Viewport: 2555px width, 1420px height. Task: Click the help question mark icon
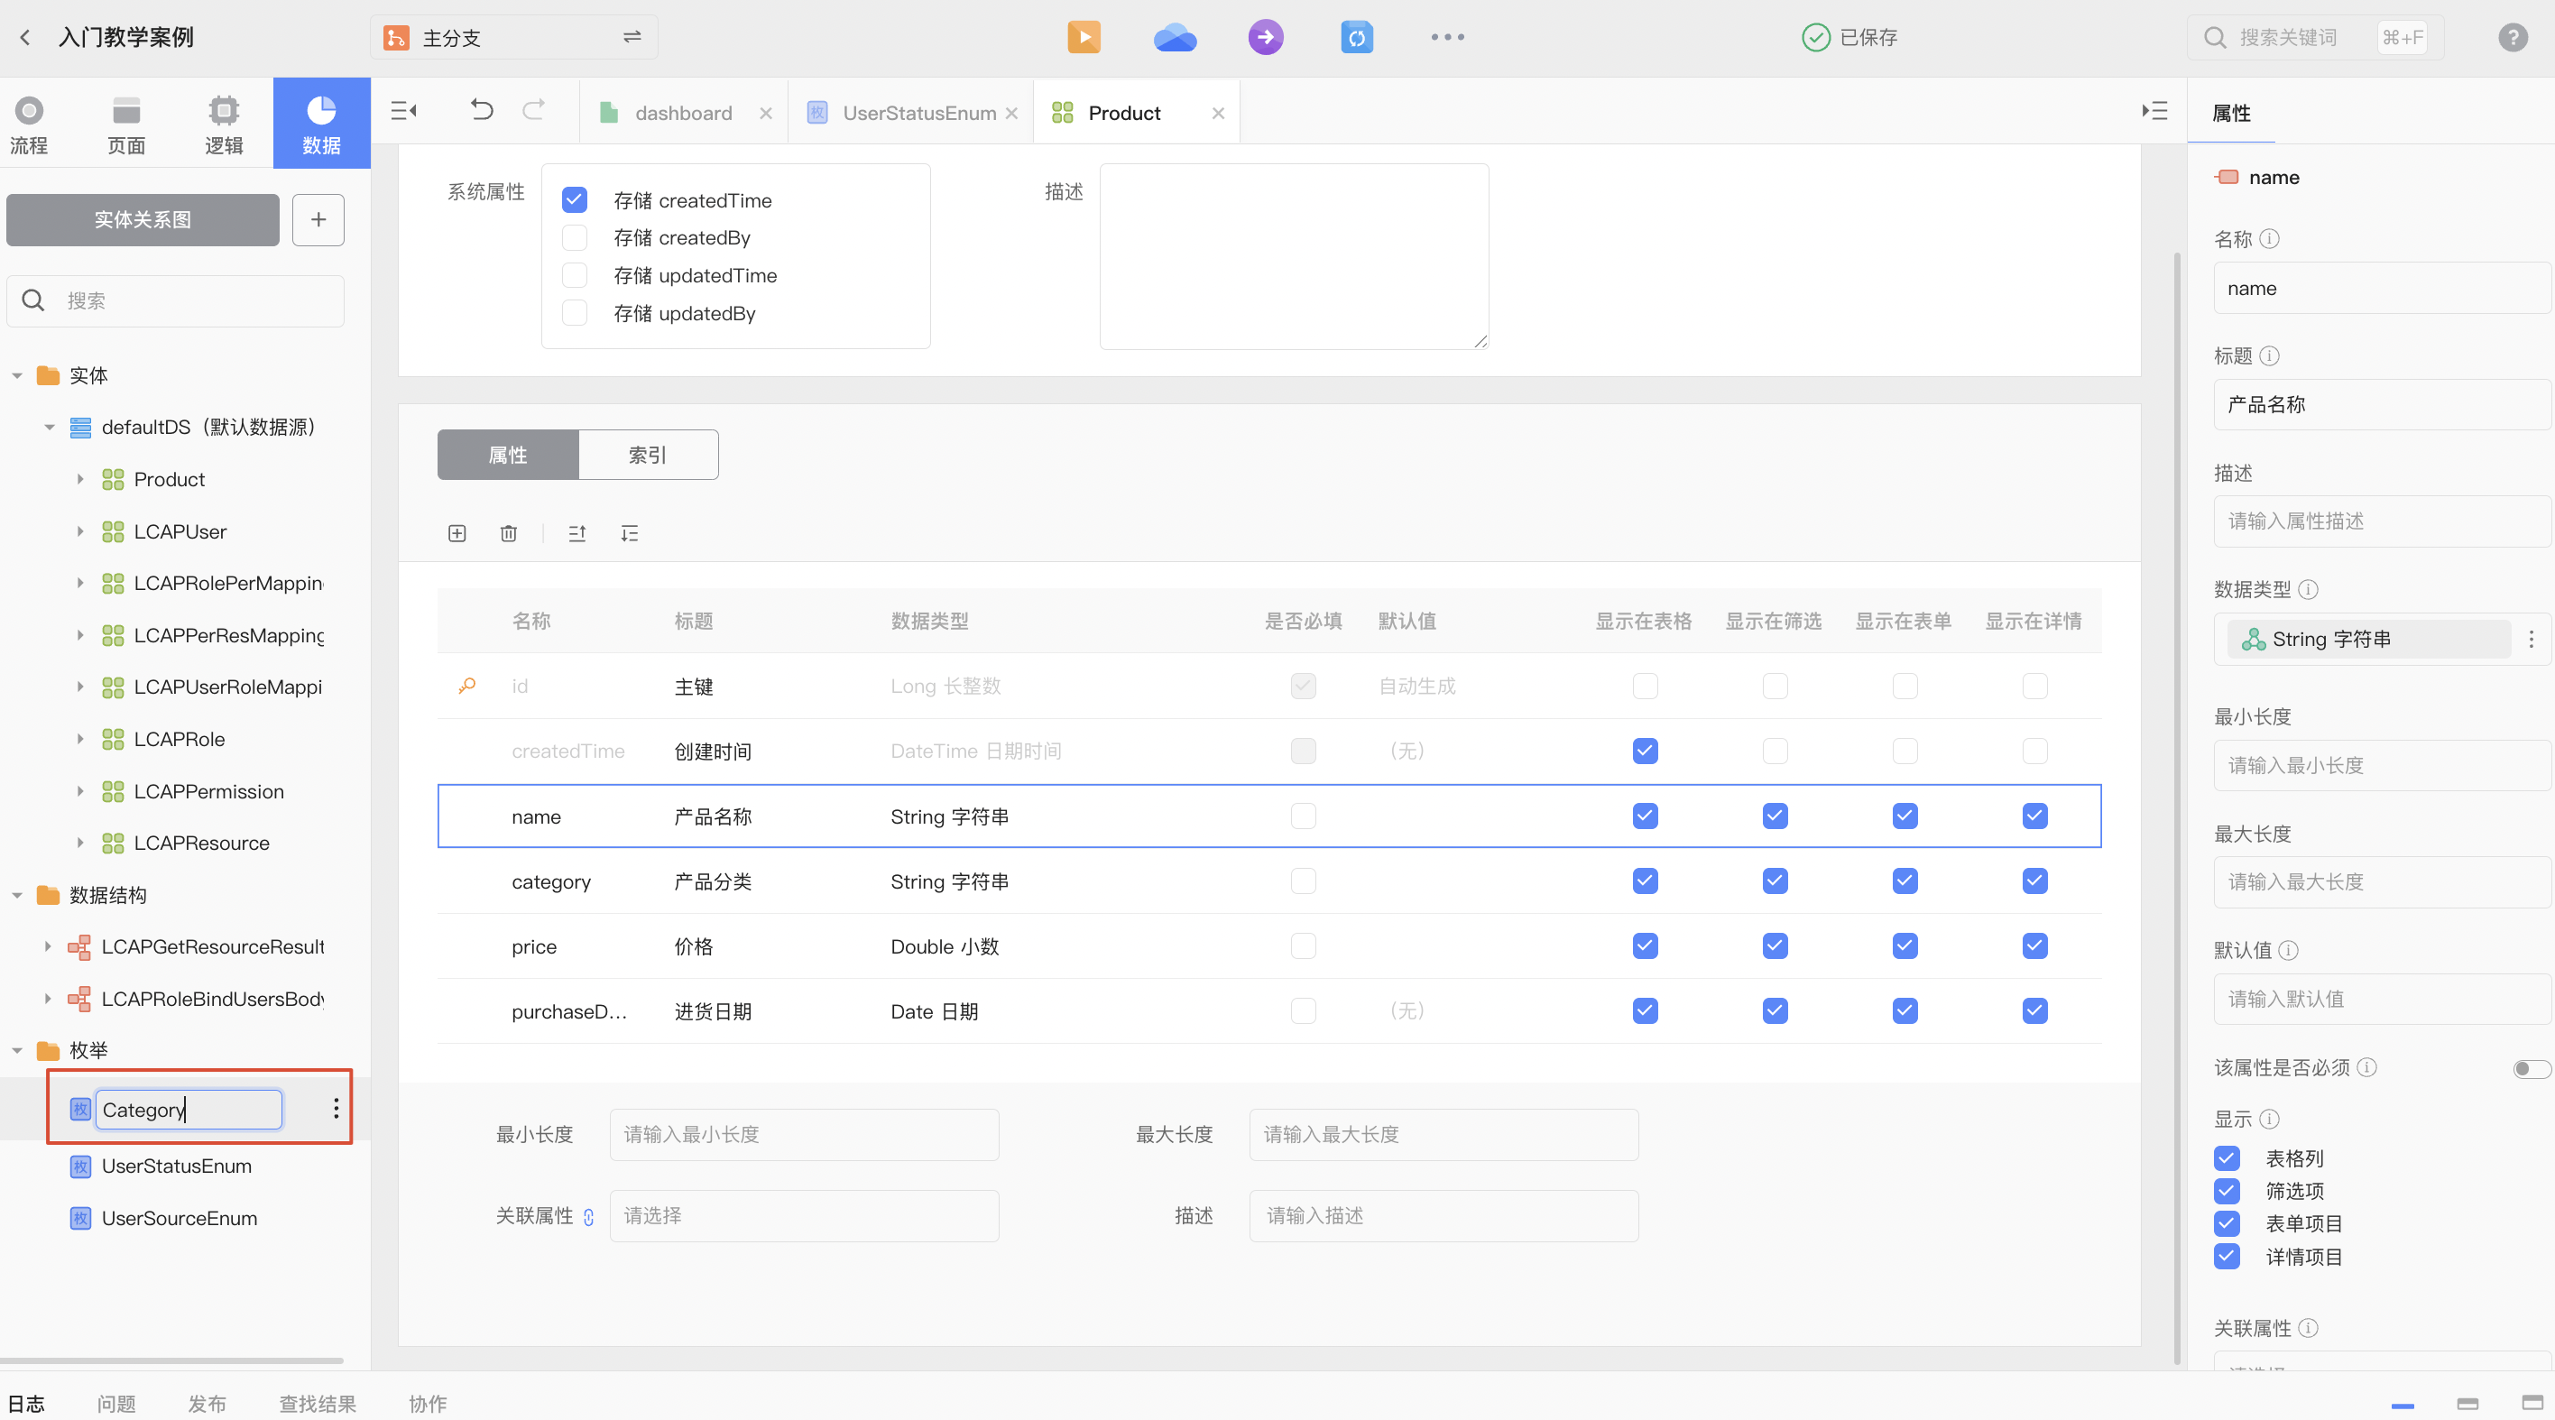tap(2513, 38)
